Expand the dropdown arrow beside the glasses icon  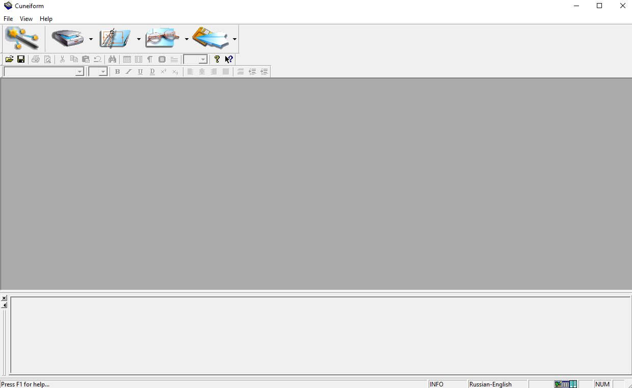[187, 39]
